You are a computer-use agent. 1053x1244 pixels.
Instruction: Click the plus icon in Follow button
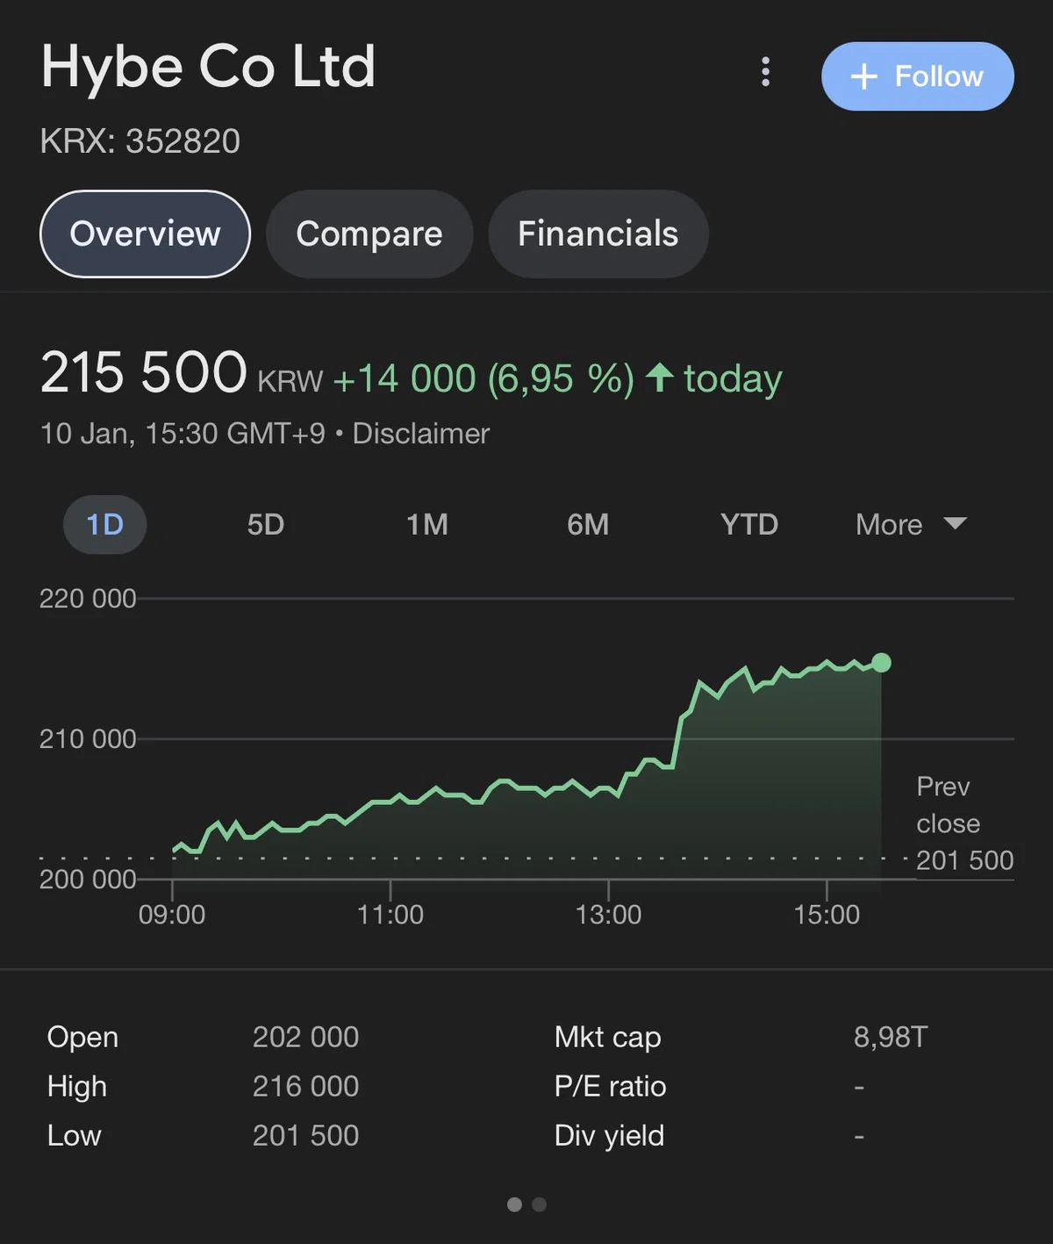click(x=864, y=76)
